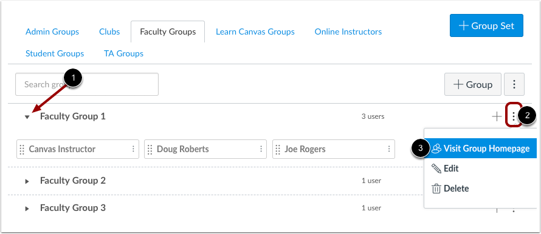Click the Canvas Instructor name

click(62, 149)
